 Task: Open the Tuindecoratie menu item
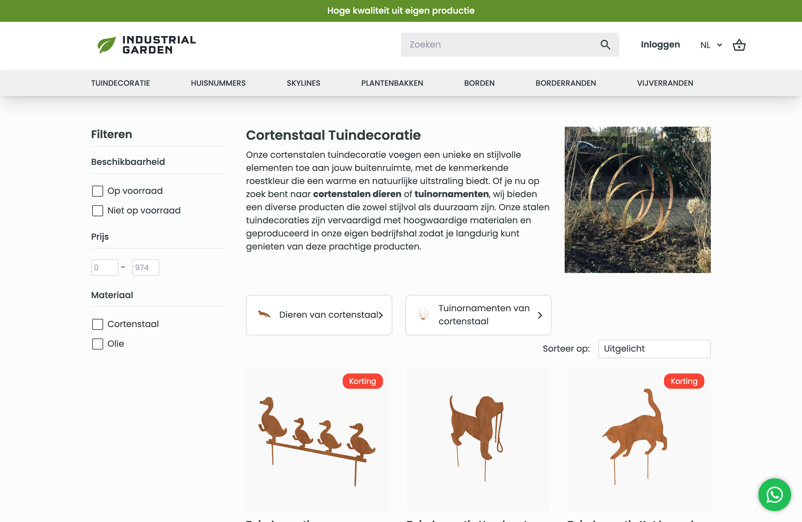pyautogui.click(x=120, y=83)
